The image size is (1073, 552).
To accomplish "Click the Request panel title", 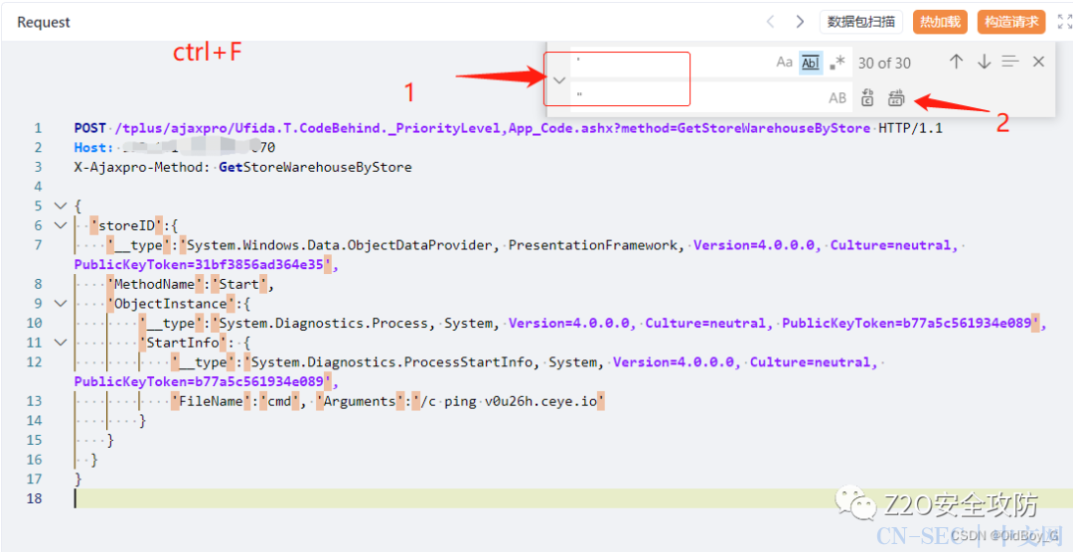I will [44, 22].
